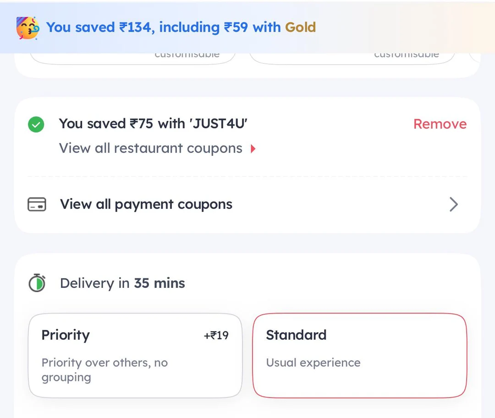Screen dimensions: 495x418
Task: Click the red arrow beside restaurant coupons
Action: pos(253,148)
